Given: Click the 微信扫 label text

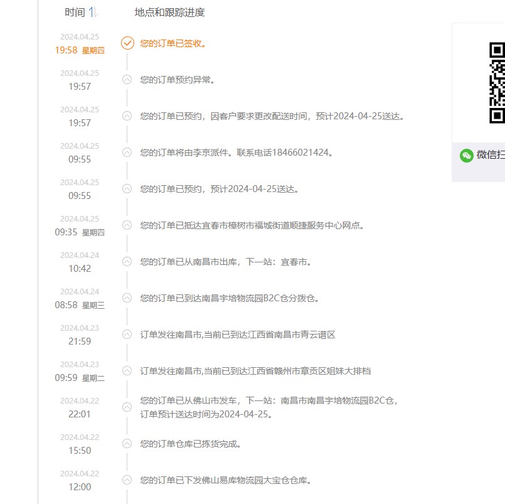Looking at the screenshot, I should pos(491,155).
